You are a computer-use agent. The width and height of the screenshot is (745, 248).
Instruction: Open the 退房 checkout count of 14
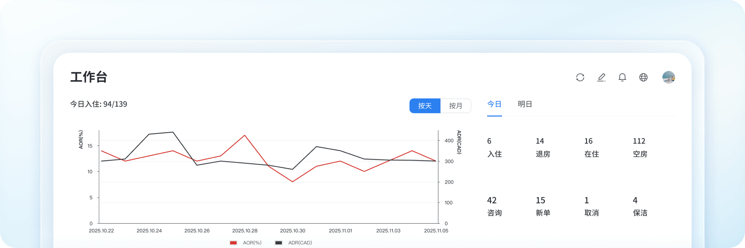(x=543, y=148)
